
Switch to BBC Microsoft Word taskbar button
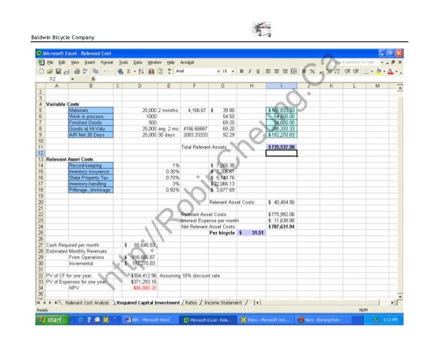tap(150, 320)
